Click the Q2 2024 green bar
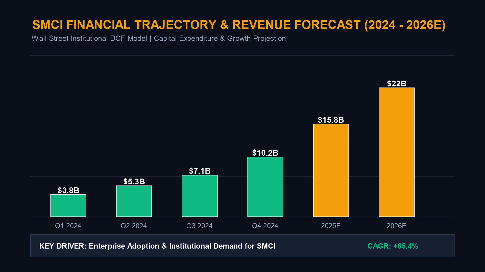 tap(134, 201)
